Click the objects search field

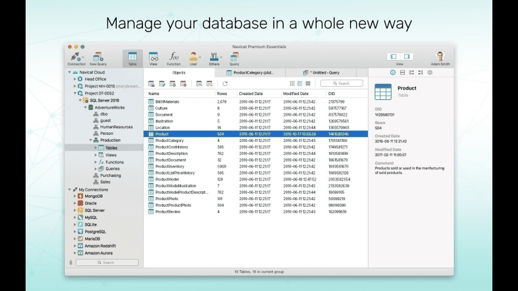[x=342, y=84]
